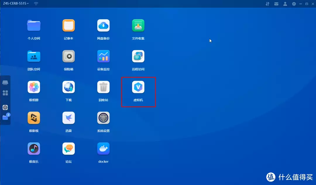Open the 回收站 recycle bin
The image size is (316, 185).
pos(103,87)
